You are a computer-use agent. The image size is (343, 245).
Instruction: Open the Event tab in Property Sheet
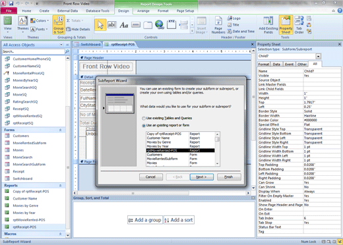coord(289,65)
